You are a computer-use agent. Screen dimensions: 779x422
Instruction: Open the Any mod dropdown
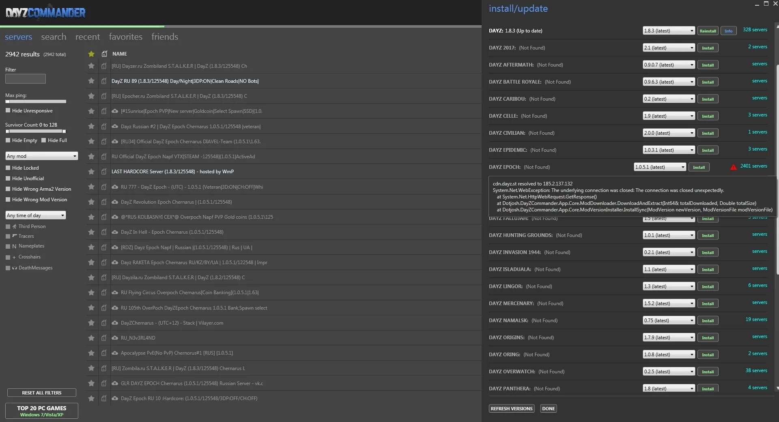[41, 156]
